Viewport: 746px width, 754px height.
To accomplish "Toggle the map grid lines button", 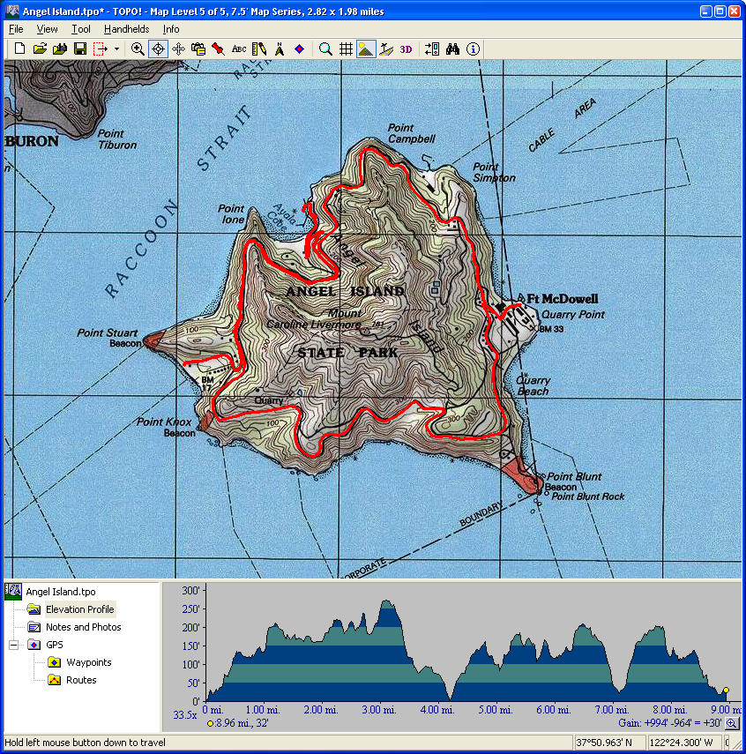I will [x=347, y=49].
